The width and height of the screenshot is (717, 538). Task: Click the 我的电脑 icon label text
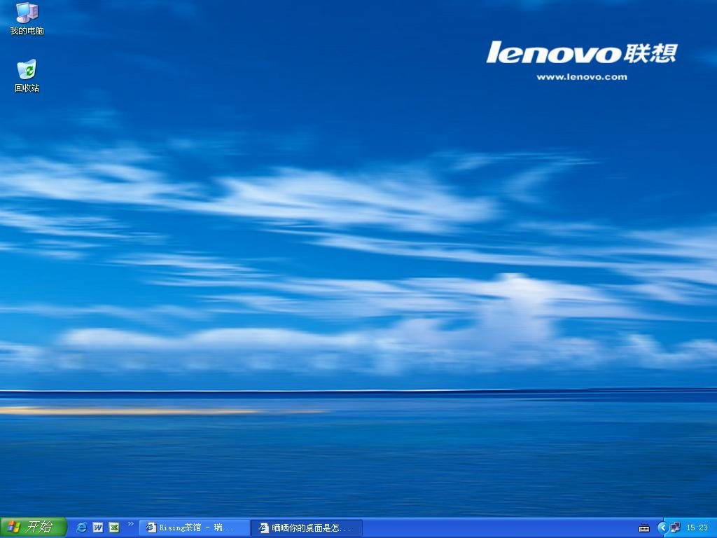[27, 31]
